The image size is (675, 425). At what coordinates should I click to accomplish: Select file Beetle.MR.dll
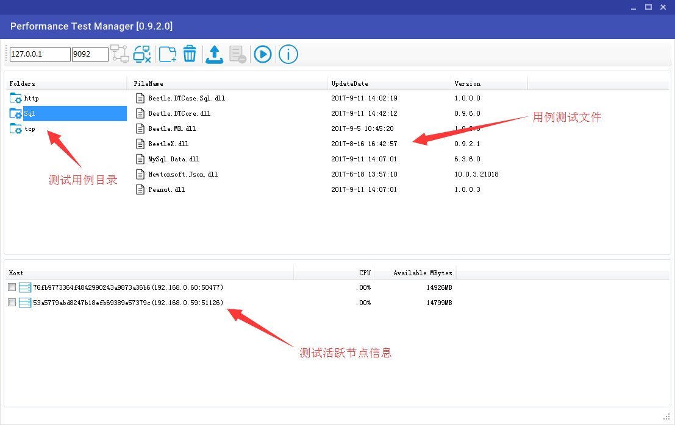(x=172, y=129)
